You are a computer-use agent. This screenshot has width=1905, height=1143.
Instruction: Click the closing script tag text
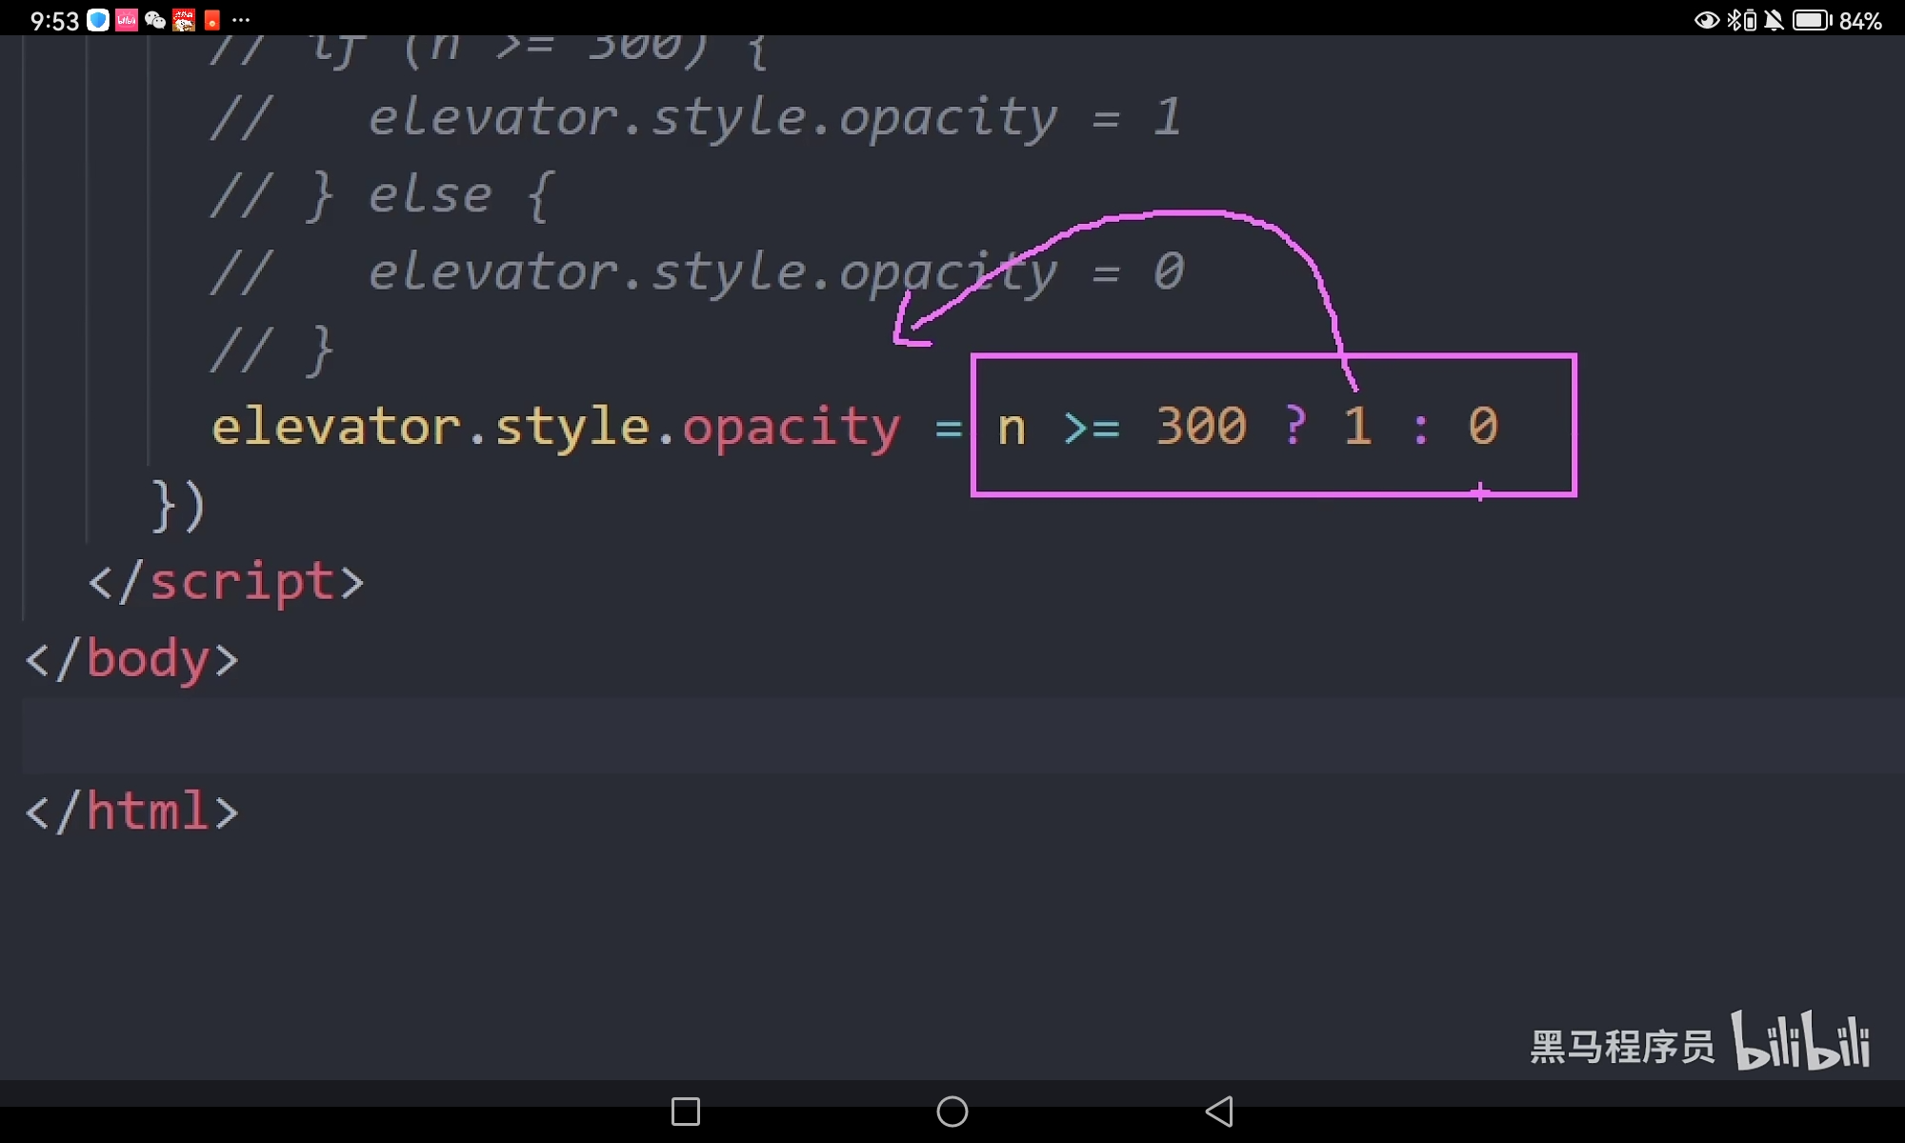coord(226,581)
